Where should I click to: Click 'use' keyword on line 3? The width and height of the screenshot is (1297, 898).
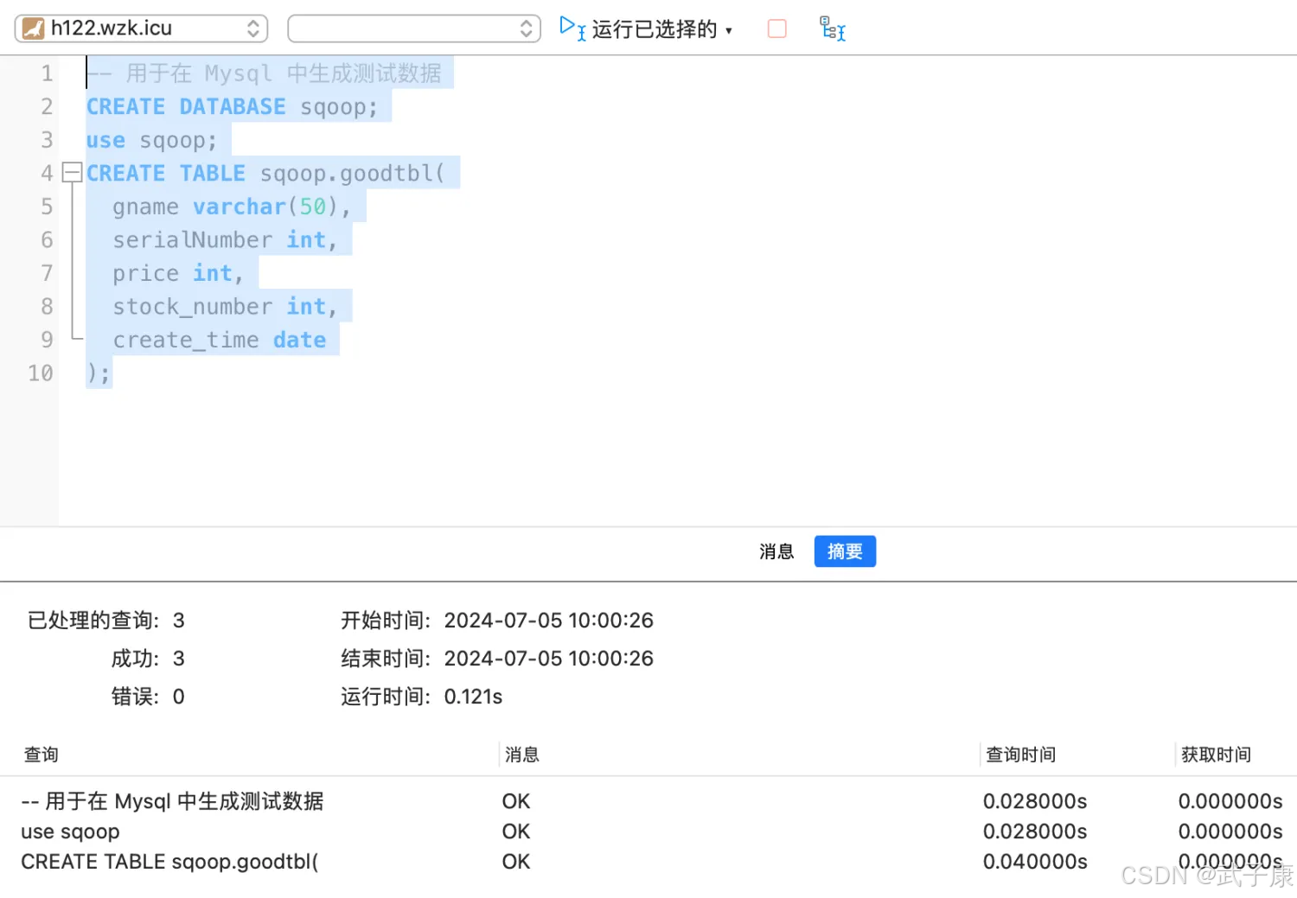coord(105,140)
